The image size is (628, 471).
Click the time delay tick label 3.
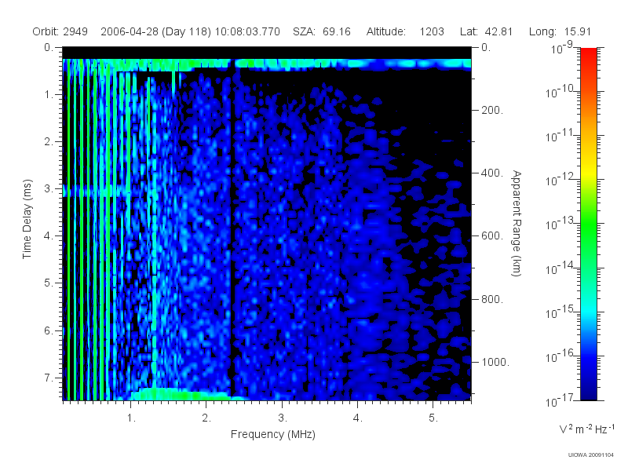tap(49, 188)
